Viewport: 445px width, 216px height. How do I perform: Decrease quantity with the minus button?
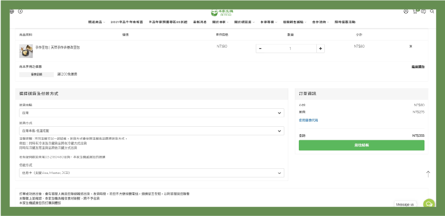point(260,49)
